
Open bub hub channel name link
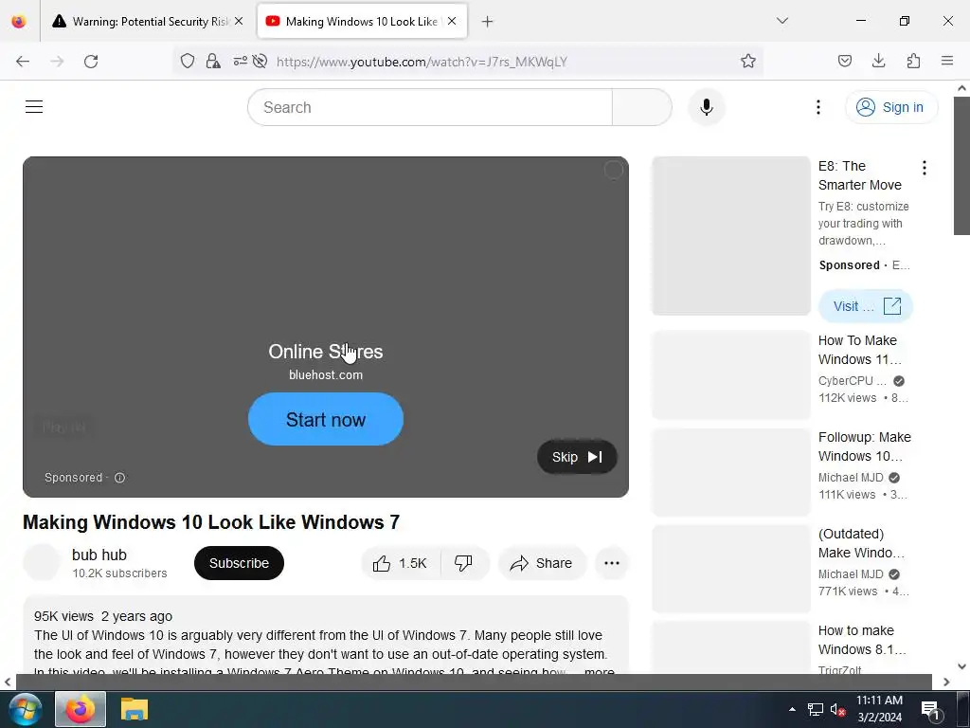99,555
